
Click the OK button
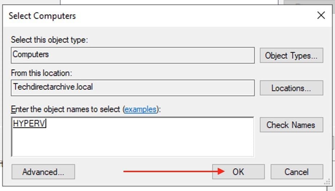(x=238, y=172)
